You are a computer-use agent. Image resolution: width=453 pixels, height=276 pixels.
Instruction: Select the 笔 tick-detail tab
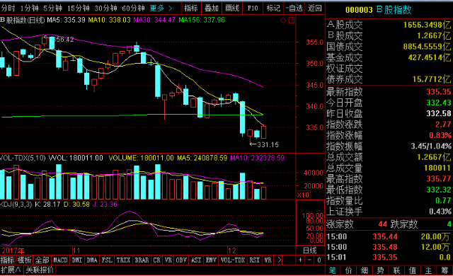[333, 270]
